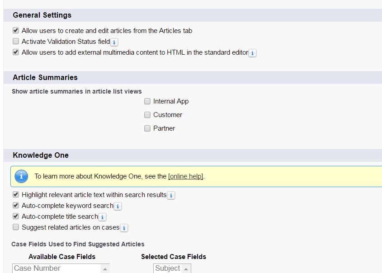Check the Internal App summaries checkbox

pyautogui.click(x=147, y=101)
